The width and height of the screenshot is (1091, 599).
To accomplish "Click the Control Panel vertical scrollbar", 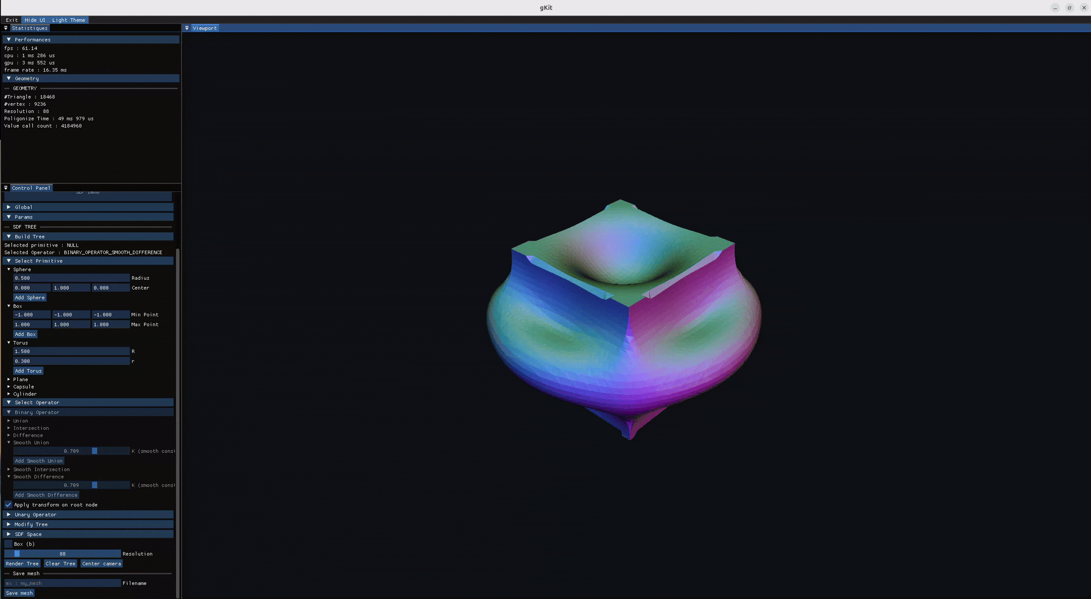I will [x=178, y=423].
